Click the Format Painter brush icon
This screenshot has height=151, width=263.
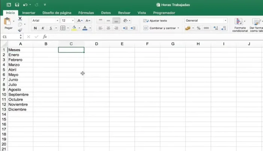tap(20, 30)
